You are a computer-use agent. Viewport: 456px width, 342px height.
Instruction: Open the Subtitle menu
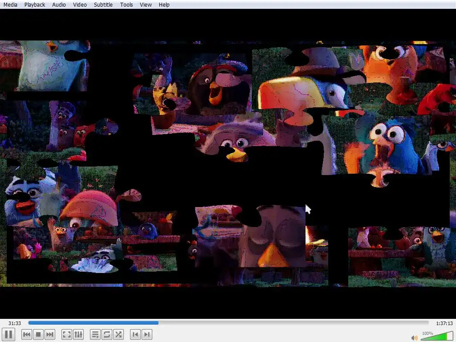coord(103,4)
